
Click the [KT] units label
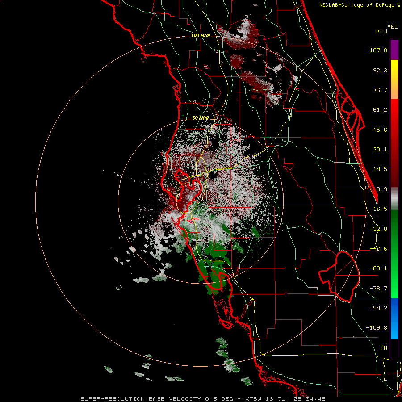(x=381, y=31)
